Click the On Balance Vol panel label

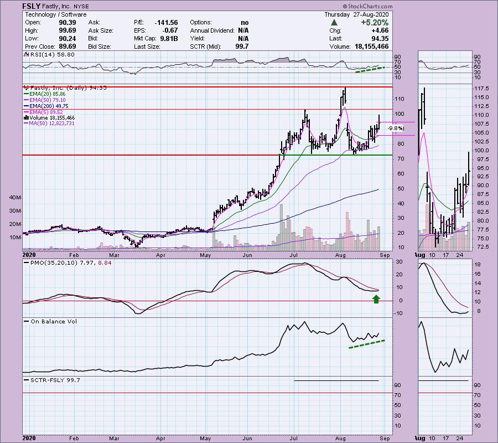point(54,322)
